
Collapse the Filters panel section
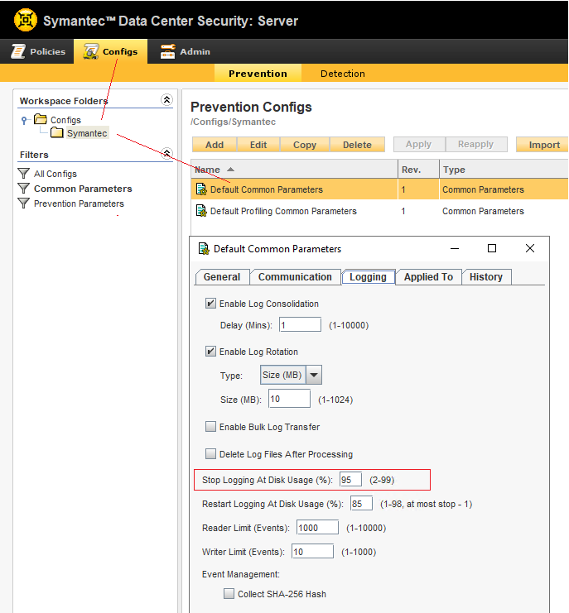166,154
